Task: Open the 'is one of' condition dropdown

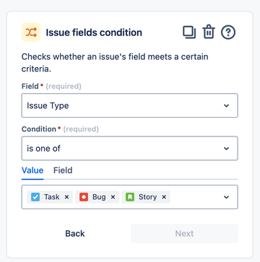Action: coord(130,148)
